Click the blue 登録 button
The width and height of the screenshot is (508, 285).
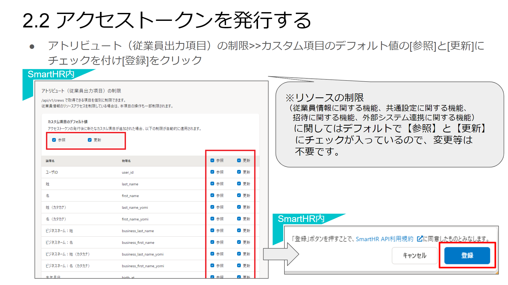click(467, 255)
